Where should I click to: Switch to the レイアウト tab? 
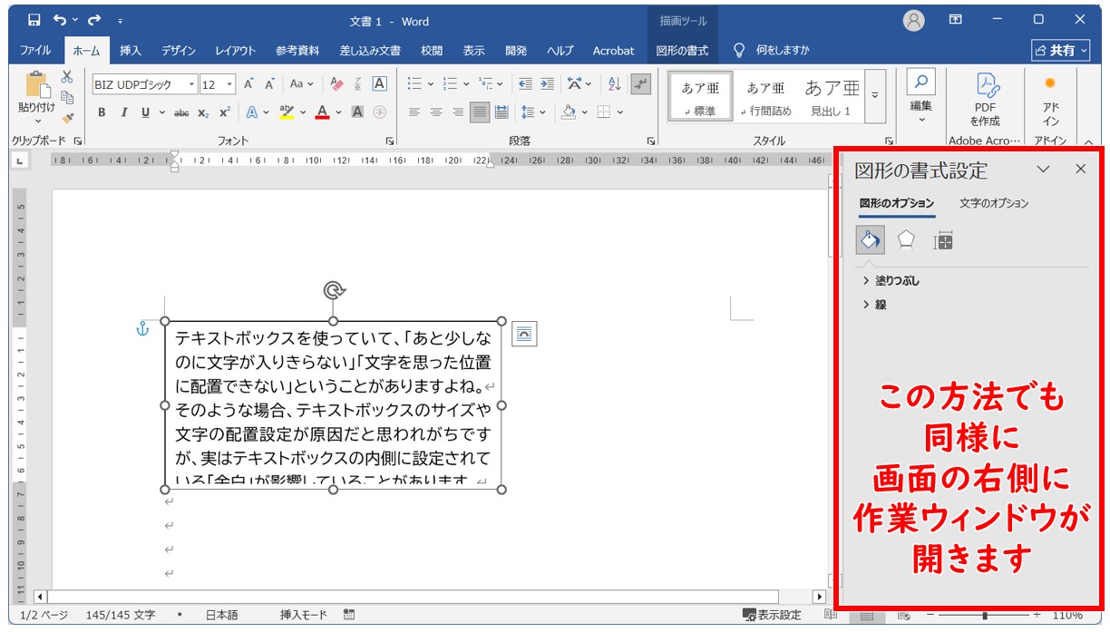[236, 51]
